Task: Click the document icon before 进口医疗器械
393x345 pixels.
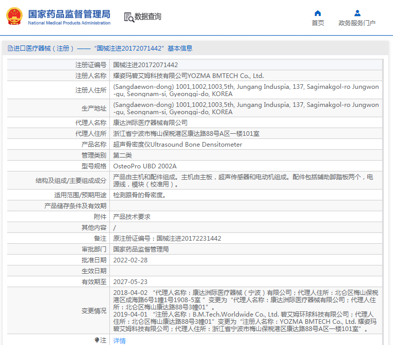Action: (x=10, y=48)
